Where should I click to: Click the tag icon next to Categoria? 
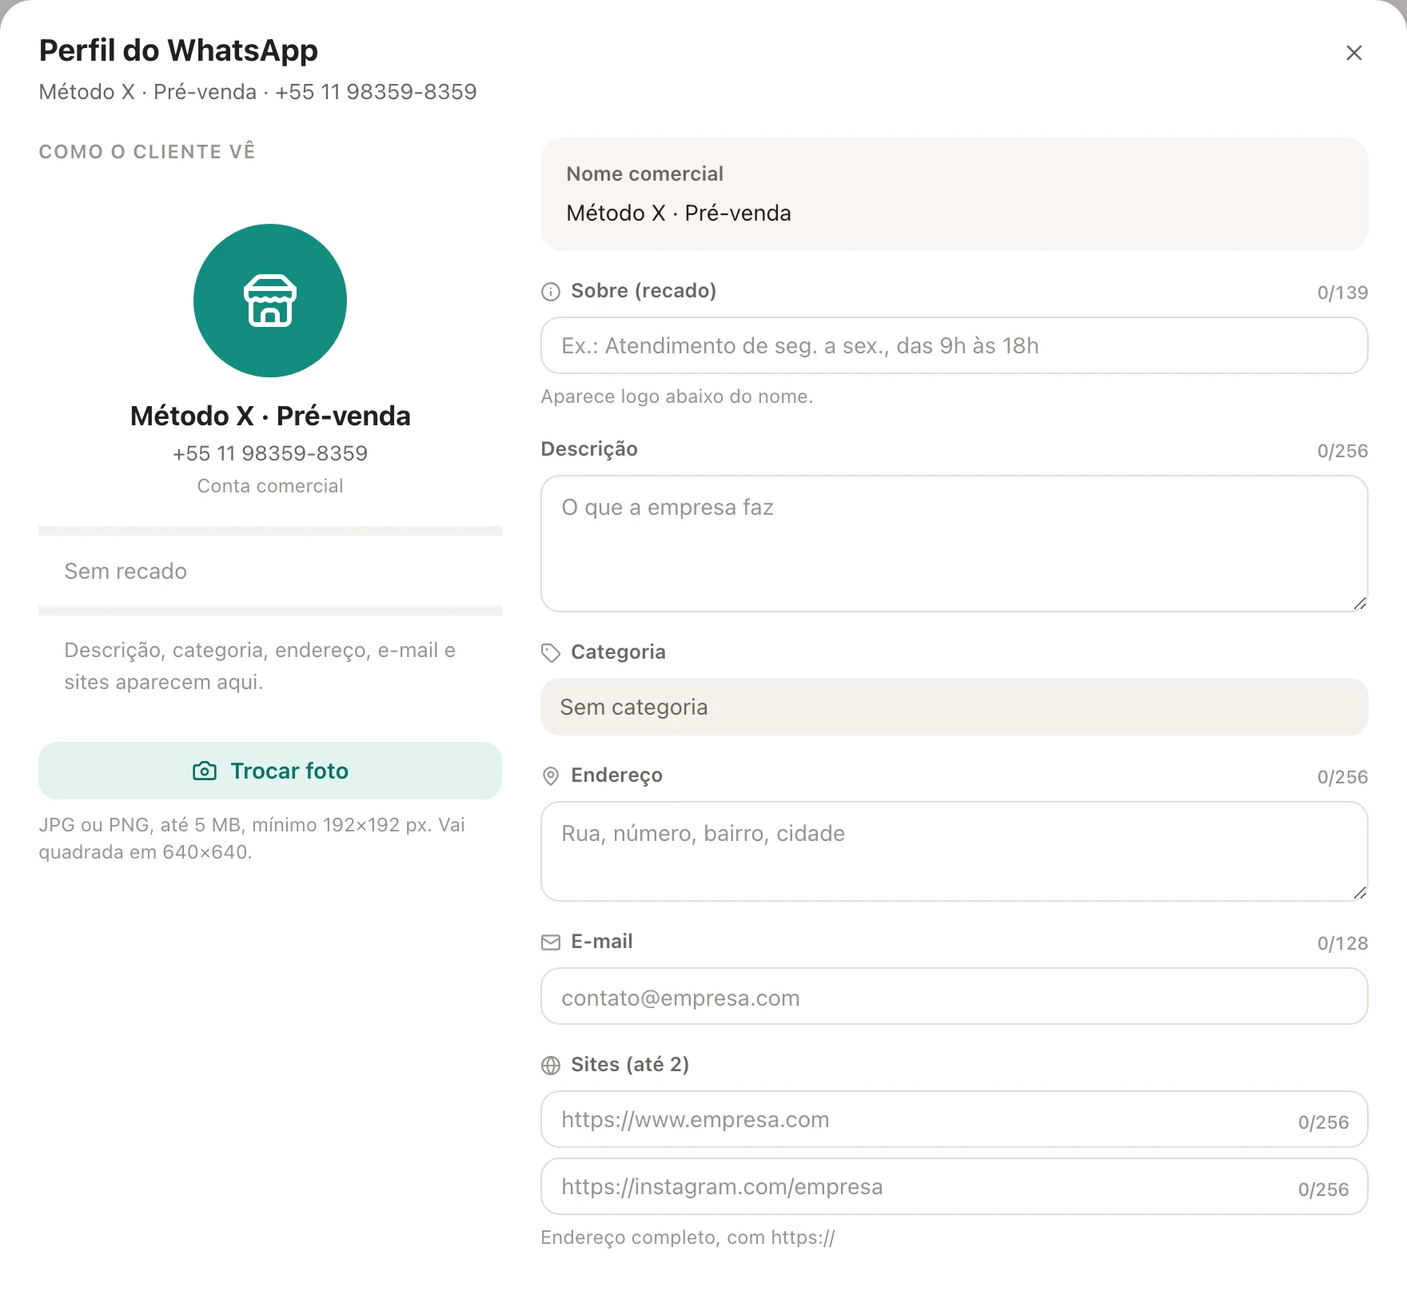pos(551,653)
